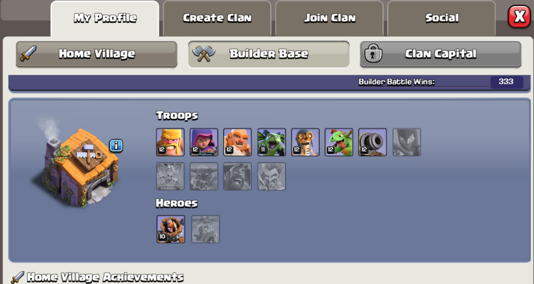
Task: Click the locked Battle Copter hero icon
Action: click(206, 229)
